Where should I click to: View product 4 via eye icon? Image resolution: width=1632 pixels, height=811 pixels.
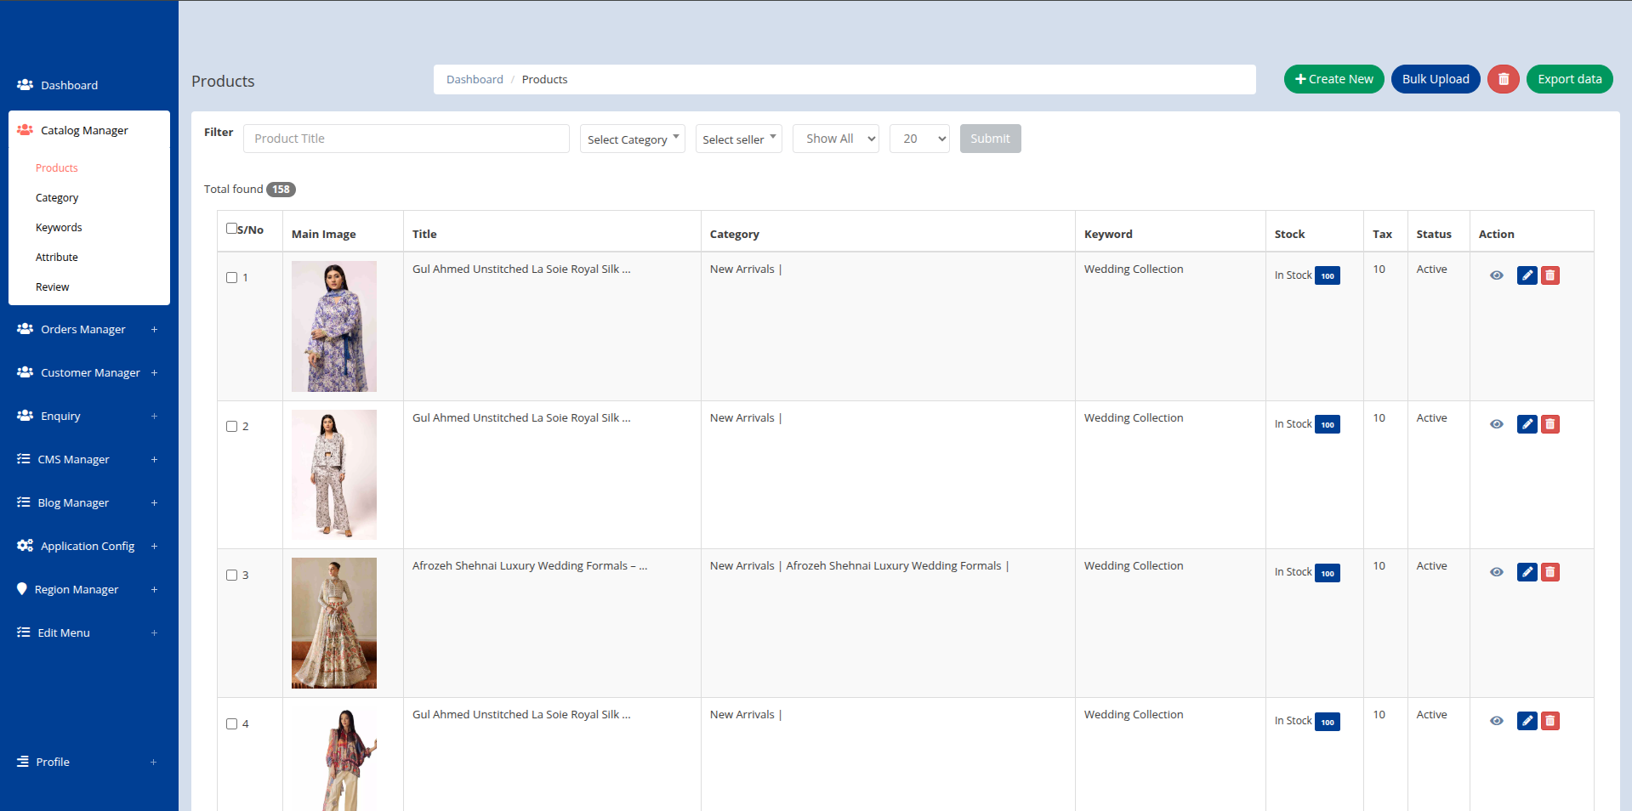pyautogui.click(x=1496, y=721)
